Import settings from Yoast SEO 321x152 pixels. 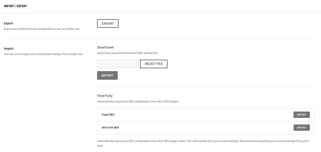tap(302, 115)
